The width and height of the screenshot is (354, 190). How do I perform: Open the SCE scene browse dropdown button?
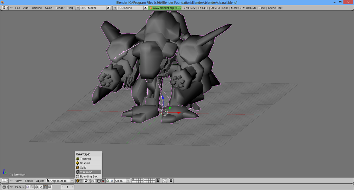(115, 8)
